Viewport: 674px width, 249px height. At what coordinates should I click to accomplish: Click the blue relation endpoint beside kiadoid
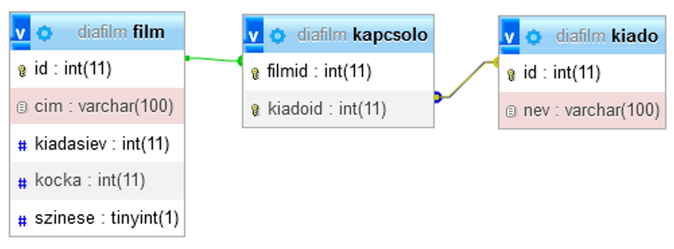coord(437,97)
